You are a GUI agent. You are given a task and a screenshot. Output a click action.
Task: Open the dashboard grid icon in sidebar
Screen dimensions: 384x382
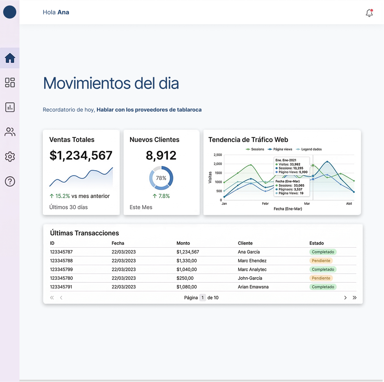coord(10,83)
